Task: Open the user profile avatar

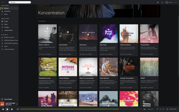Action: pos(167,2)
